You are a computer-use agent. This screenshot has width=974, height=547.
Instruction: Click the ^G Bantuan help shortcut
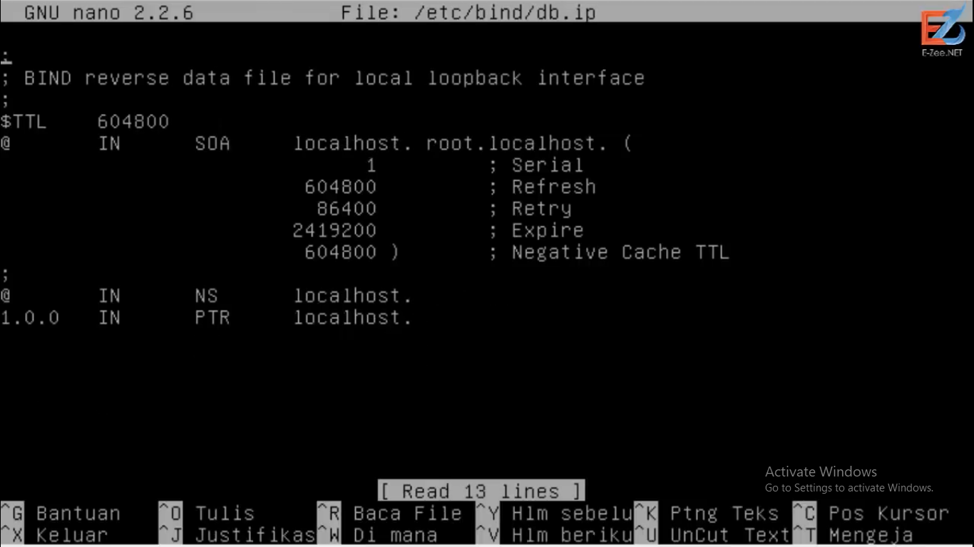pyautogui.click(x=61, y=514)
